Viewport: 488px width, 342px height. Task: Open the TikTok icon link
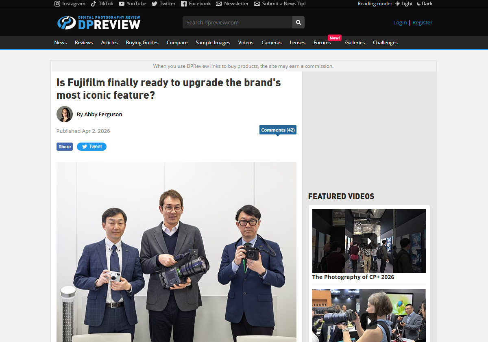[x=94, y=4]
